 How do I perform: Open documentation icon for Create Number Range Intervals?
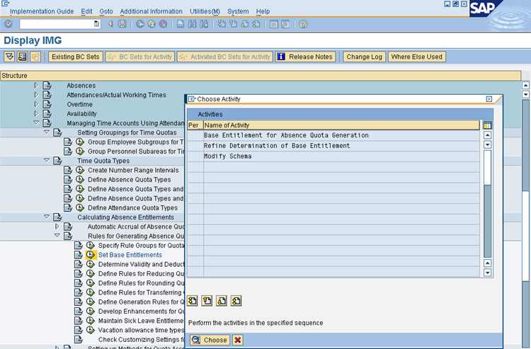point(68,170)
